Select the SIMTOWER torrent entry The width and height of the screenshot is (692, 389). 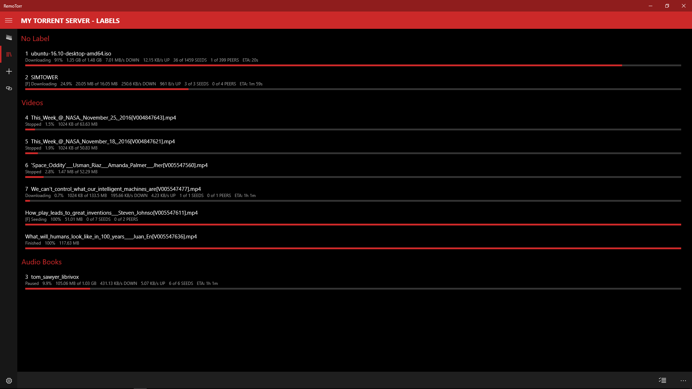coord(44,77)
